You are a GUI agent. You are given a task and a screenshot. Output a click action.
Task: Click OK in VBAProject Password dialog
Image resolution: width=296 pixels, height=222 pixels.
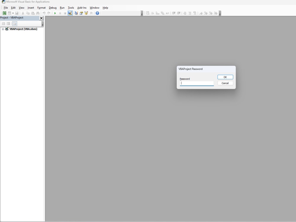[225, 77]
